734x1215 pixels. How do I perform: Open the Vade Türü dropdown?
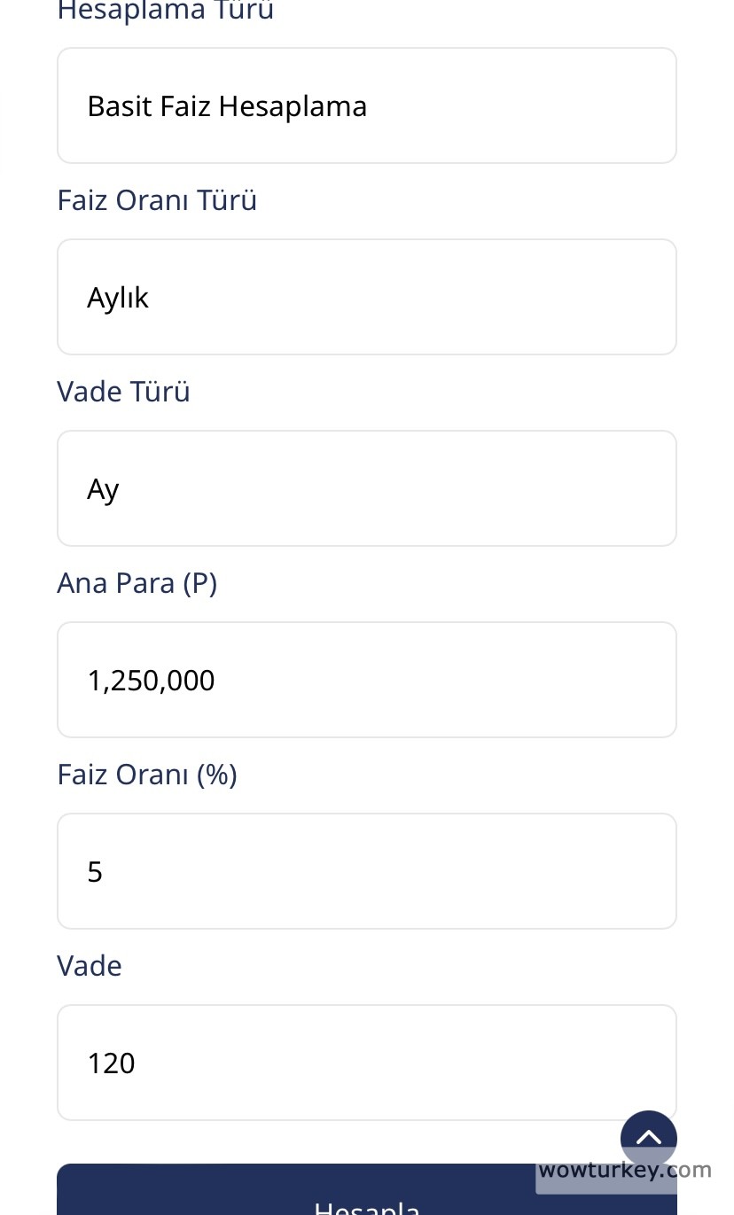tap(366, 489)
